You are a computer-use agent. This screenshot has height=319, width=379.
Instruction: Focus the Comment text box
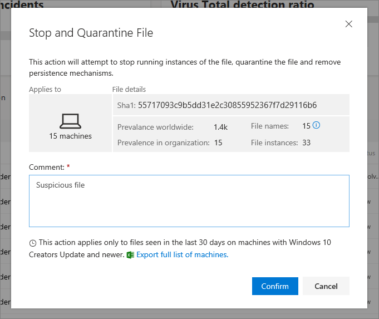click(x=189, y=201)
